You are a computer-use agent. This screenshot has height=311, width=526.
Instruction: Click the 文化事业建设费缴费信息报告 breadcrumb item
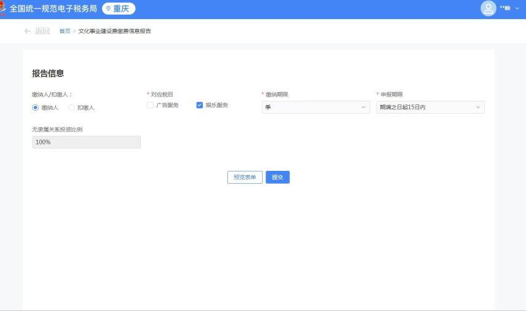(x=114, y=31)
